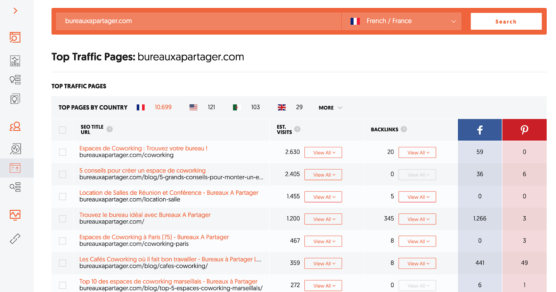The height and width of the screenshot is (292, 556).
Task: Open Espaces de Coworking à Paris link
Action: click(x=154, y=237)
